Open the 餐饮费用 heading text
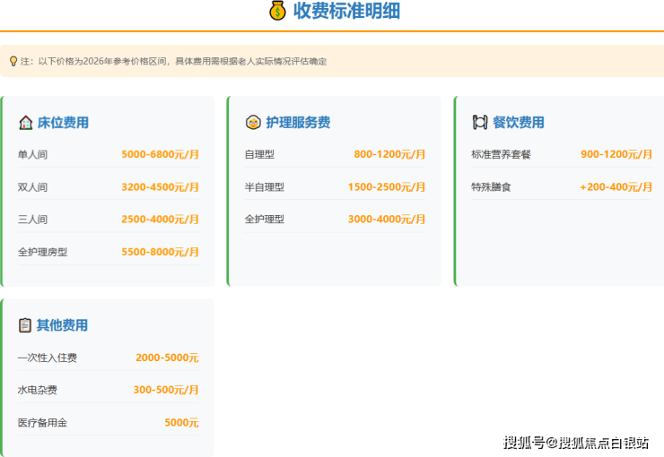This screenshot has height=457, width=664. [x=519, y=123]
